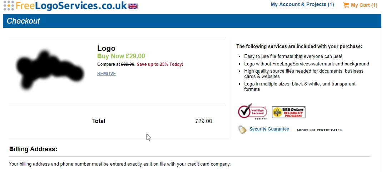Click the FreeLogoServices.co.uk site name
Image resolution: width=391 pixels, height=172 pixels.
click(x=71, y=6)
